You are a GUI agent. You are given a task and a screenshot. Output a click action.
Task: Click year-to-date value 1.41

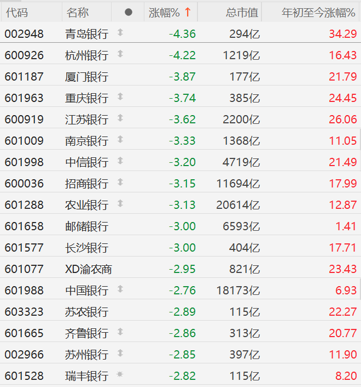(x=346, y=226)
